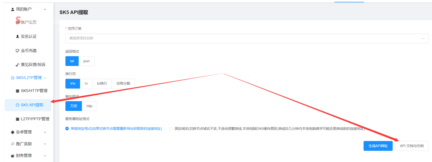This screenshot has width=432, height=162.
Task: Choose json return format
Action: click(x=86, y=61)
